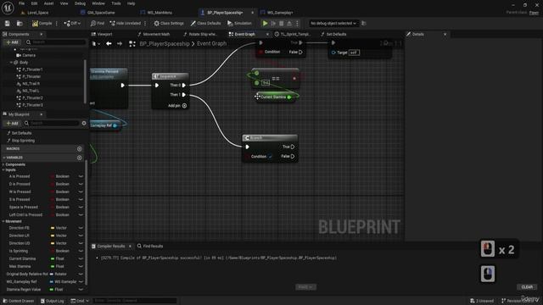The width and height of the screenshot is (543, 305).
Task: Open Hide Unrelated options dots
Action: (x=145, y=24)
